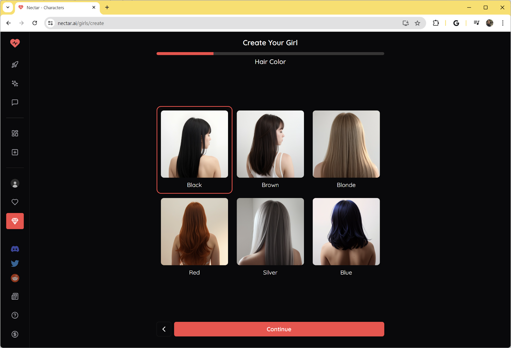Click the Silver label text

click(270, 273)
